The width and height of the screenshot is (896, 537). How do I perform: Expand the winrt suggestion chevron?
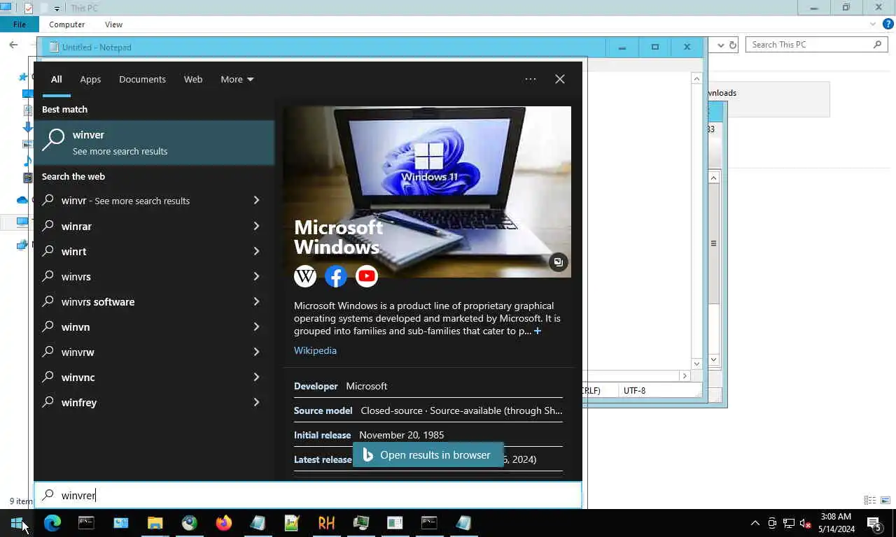[x=256, y=251]
